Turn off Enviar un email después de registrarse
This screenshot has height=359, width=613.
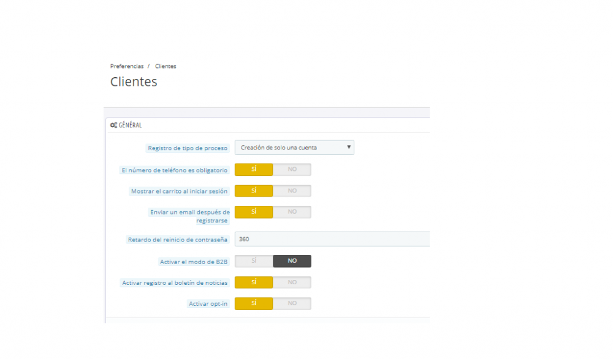tap(292, 212)
